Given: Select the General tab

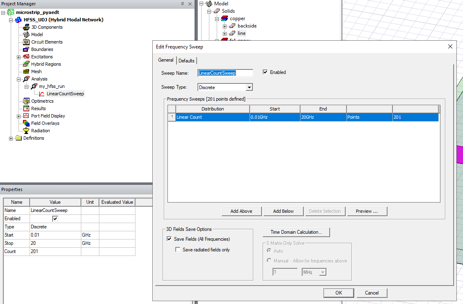Looking at the screenshot, I should click(x=165, y=60).
